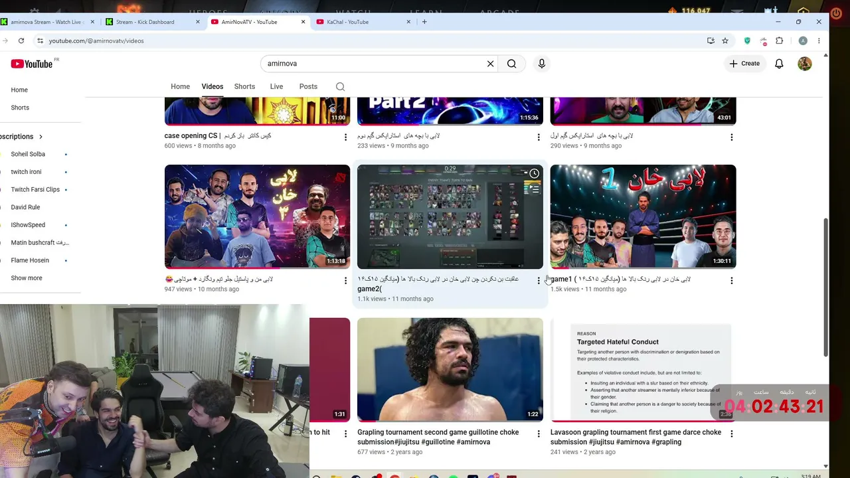Viewport: 850px width, 478px height.
Task: Click the green shield extension icon
Action: click(747, 40)
